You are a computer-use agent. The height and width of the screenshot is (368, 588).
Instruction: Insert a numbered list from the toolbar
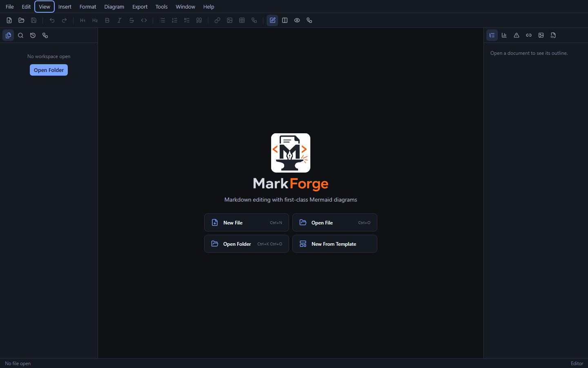click(x=174, y=20)
